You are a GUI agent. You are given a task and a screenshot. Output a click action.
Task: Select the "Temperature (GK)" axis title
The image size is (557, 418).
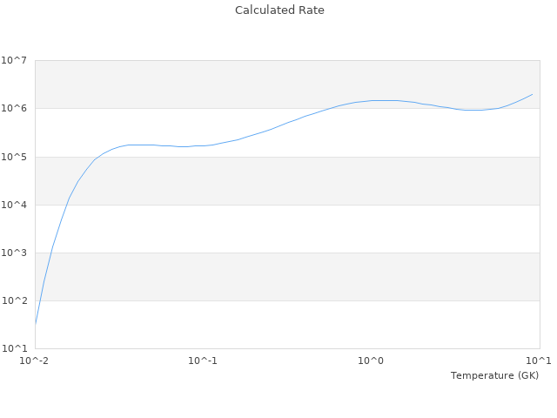[494, 375]
